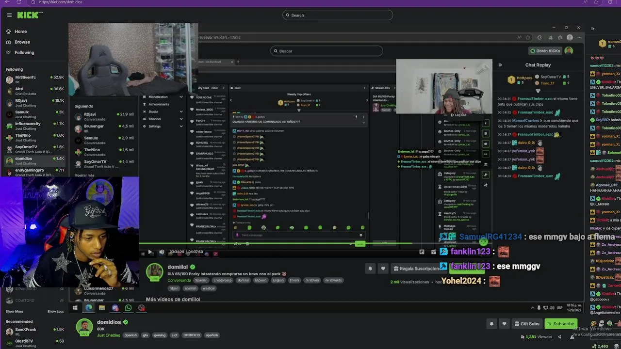Click domiilol avatar in inner page
621x349 pixels.
tap(155, 272)
